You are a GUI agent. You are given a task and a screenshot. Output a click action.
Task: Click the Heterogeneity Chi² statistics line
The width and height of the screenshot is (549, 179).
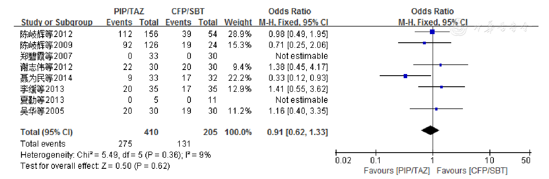click(x=115, y=155)
